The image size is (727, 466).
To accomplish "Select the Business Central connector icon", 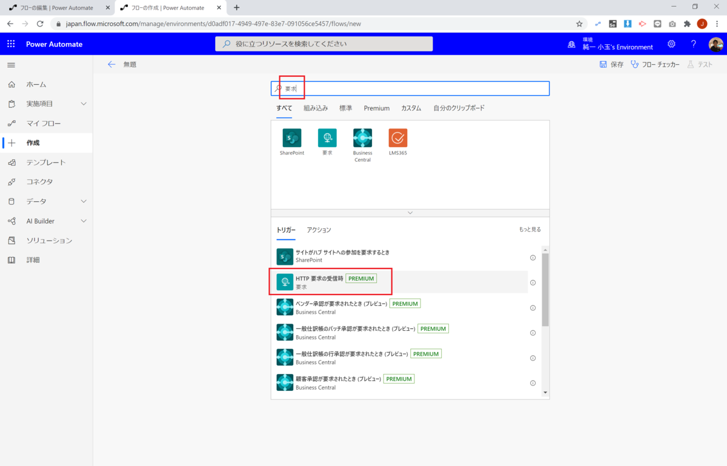I will click(x=362, y=138).
